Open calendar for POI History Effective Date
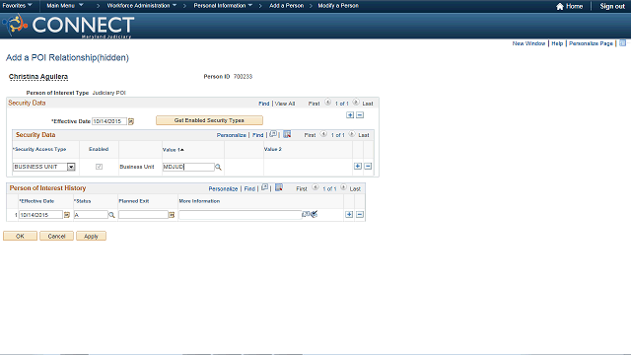This screenshot has height=355, width=631. 67,215
